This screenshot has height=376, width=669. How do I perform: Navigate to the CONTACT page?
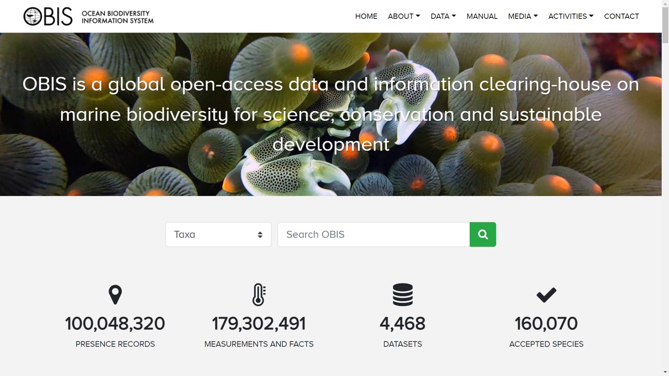point(621,16)
